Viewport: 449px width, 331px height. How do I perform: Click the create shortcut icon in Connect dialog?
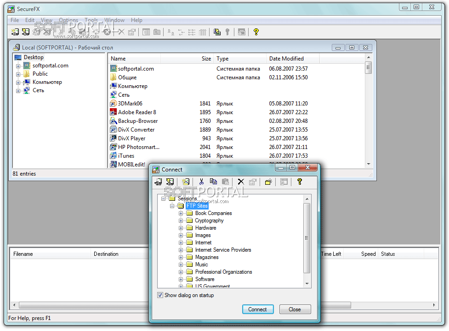[284, 182]
